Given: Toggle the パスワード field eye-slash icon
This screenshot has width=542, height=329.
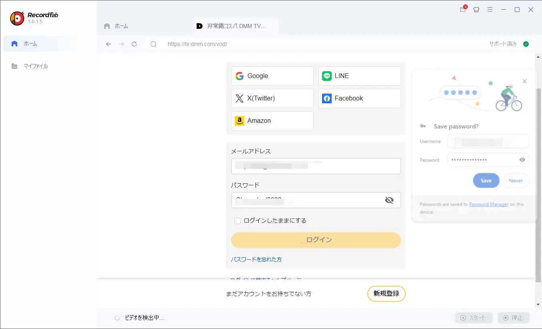Looking at the screenshot, I should (389, 200).
